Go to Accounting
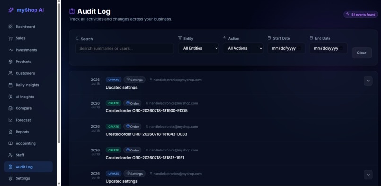 tap(28, 143)
